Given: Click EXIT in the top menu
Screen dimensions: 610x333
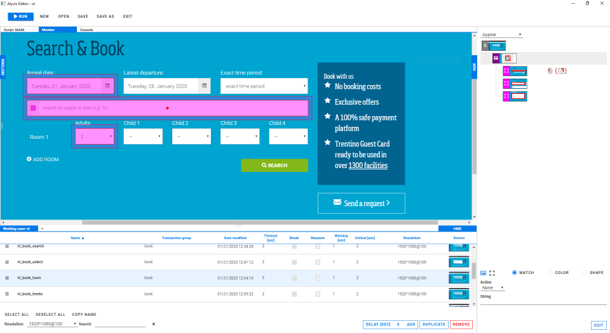Looking at the screenshot, I should (128, 16).
